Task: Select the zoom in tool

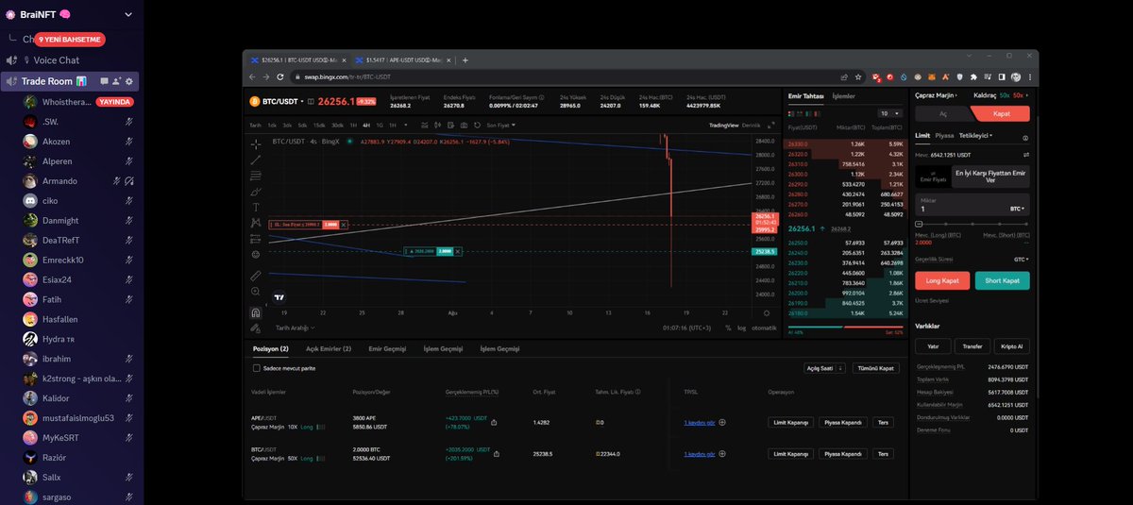Action: 255,292
